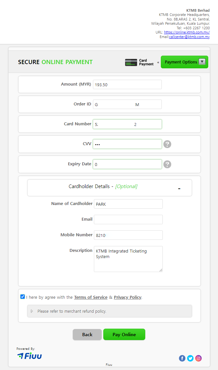Image resolution: width=218 pixels, height=370 pixels.
Task: Toggle the Terms of Service agreement checkbox
Action: (x=23, y=296)
